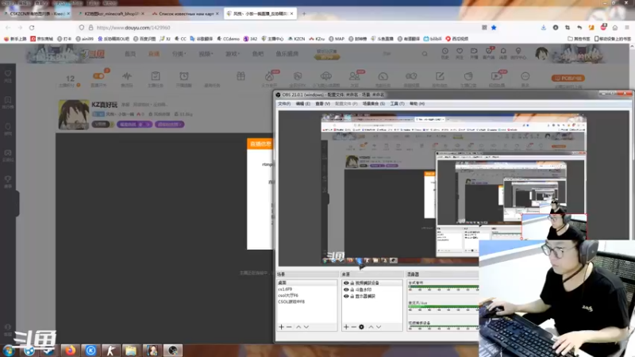635x357 pixels.
Task: Reload the page in the browser
Action: click(x=32, y=28)
